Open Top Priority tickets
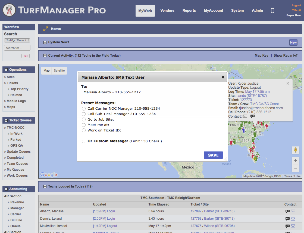The height and width of the screenshot is (233, 304). (19, 89)
